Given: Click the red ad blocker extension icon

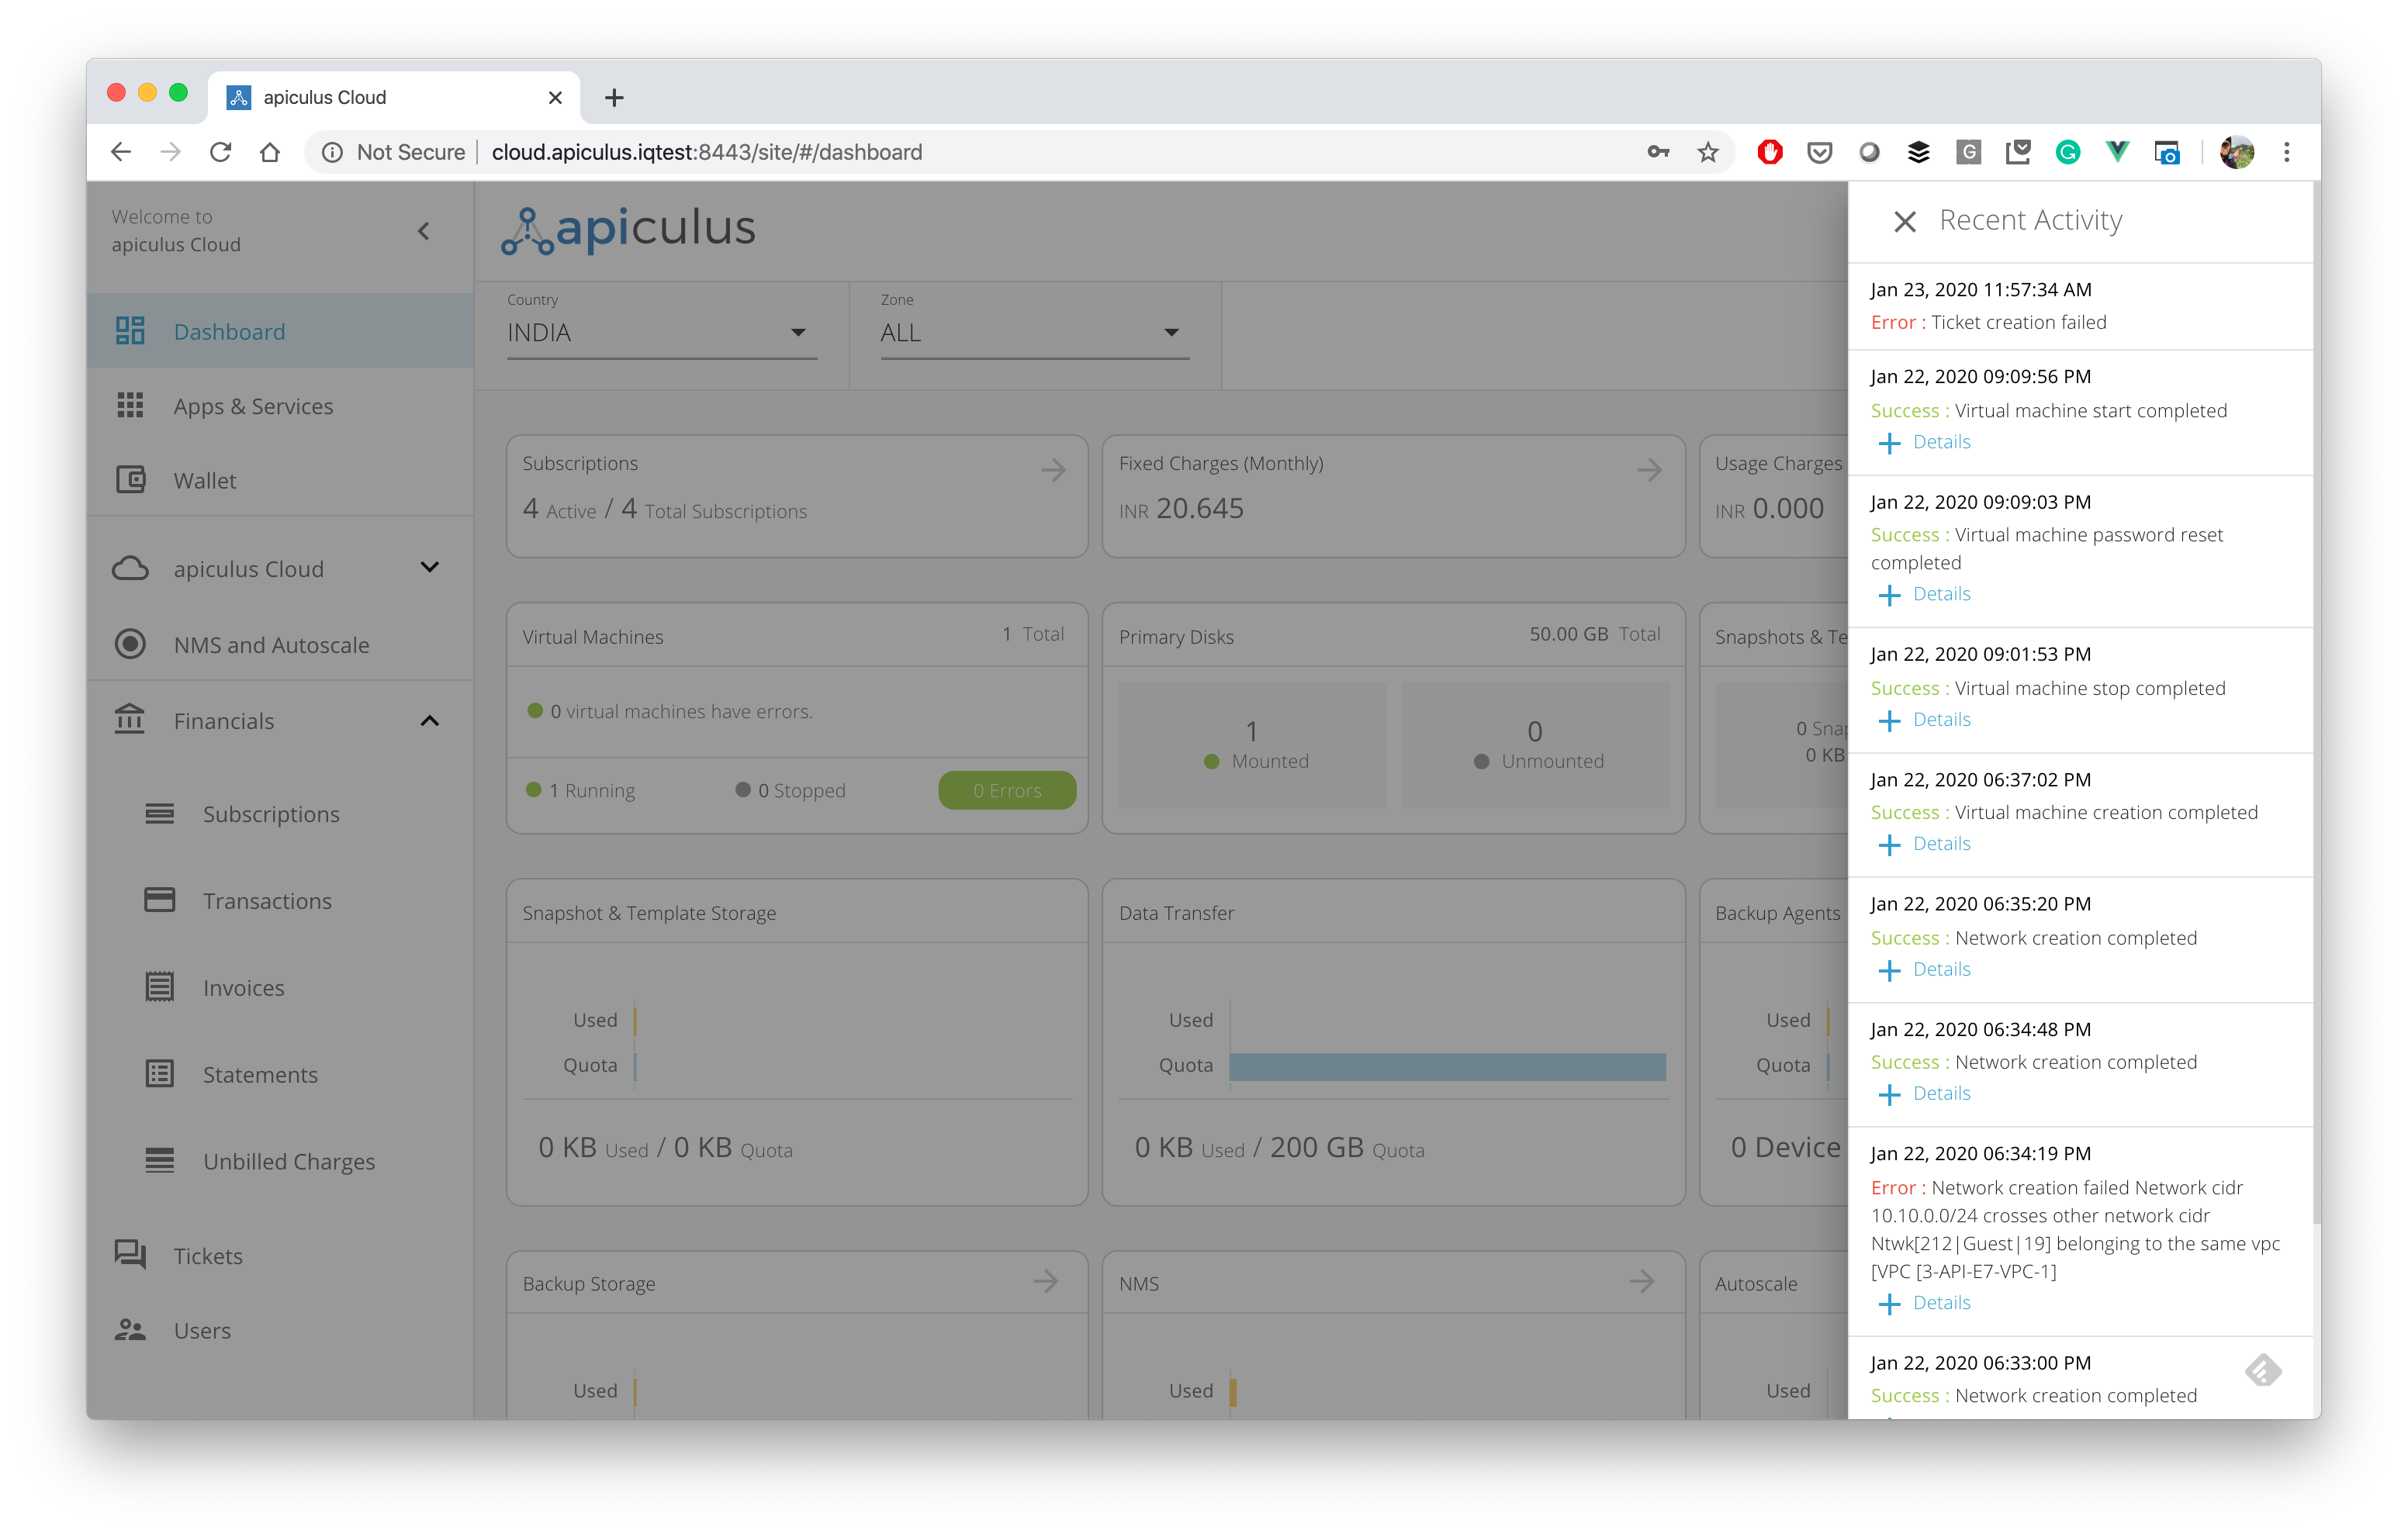Looking at the screenshot, I should 1770,152.
